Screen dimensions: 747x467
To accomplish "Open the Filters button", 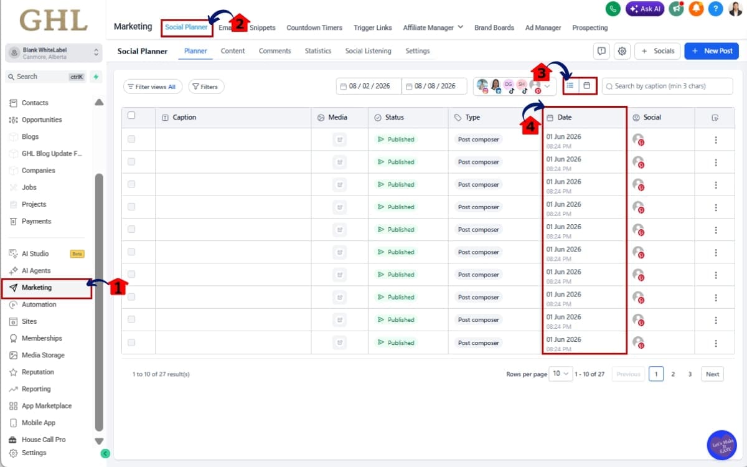I will (206, 87).
